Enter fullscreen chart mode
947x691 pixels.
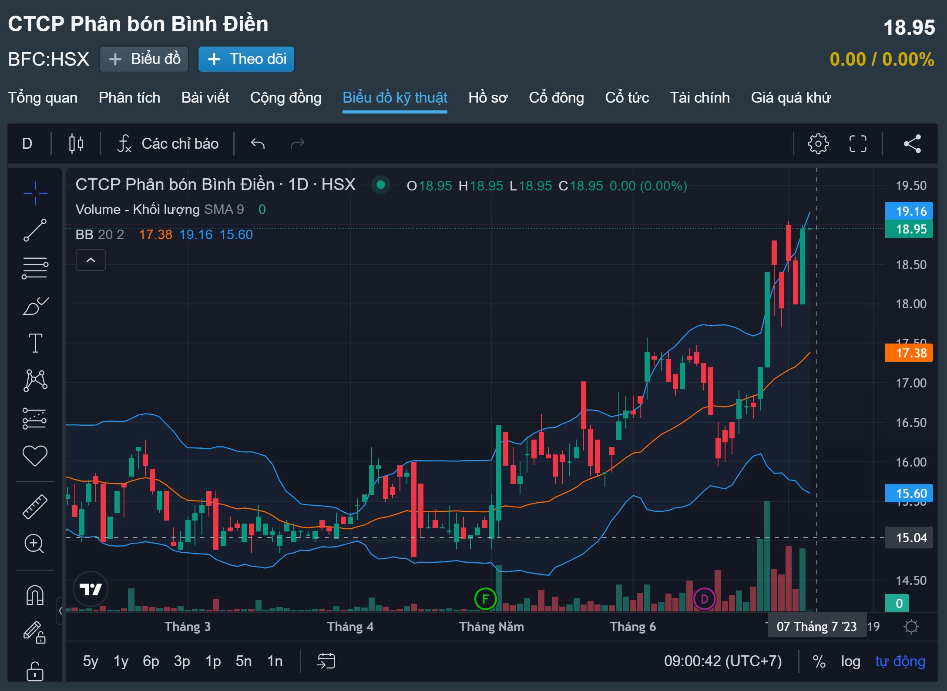point(858,144)
